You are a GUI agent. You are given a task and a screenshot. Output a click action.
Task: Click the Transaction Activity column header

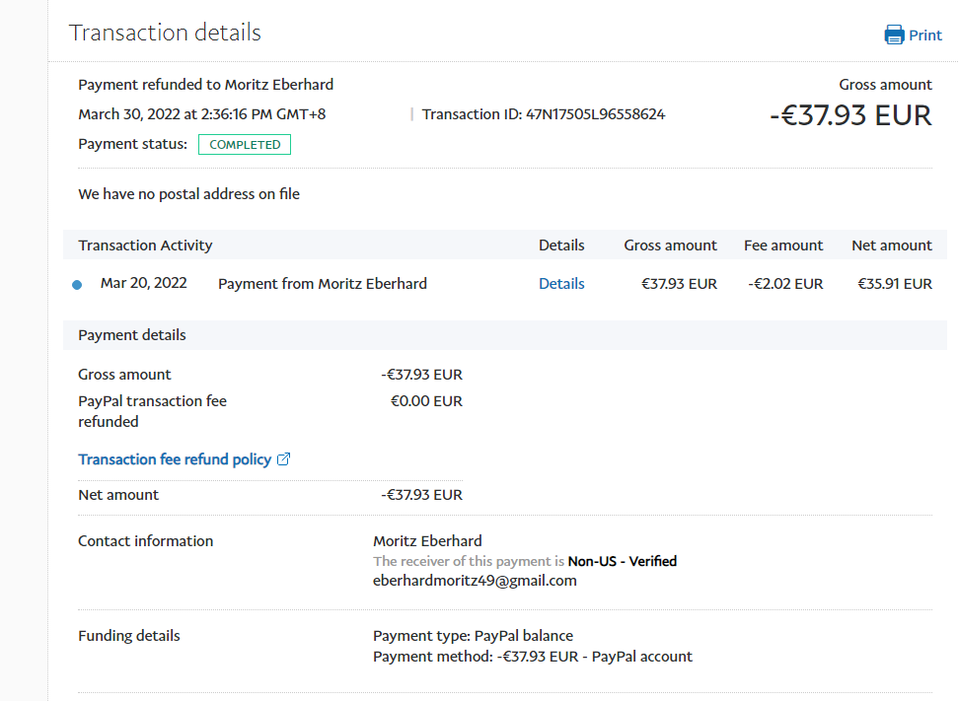(145, 245)
